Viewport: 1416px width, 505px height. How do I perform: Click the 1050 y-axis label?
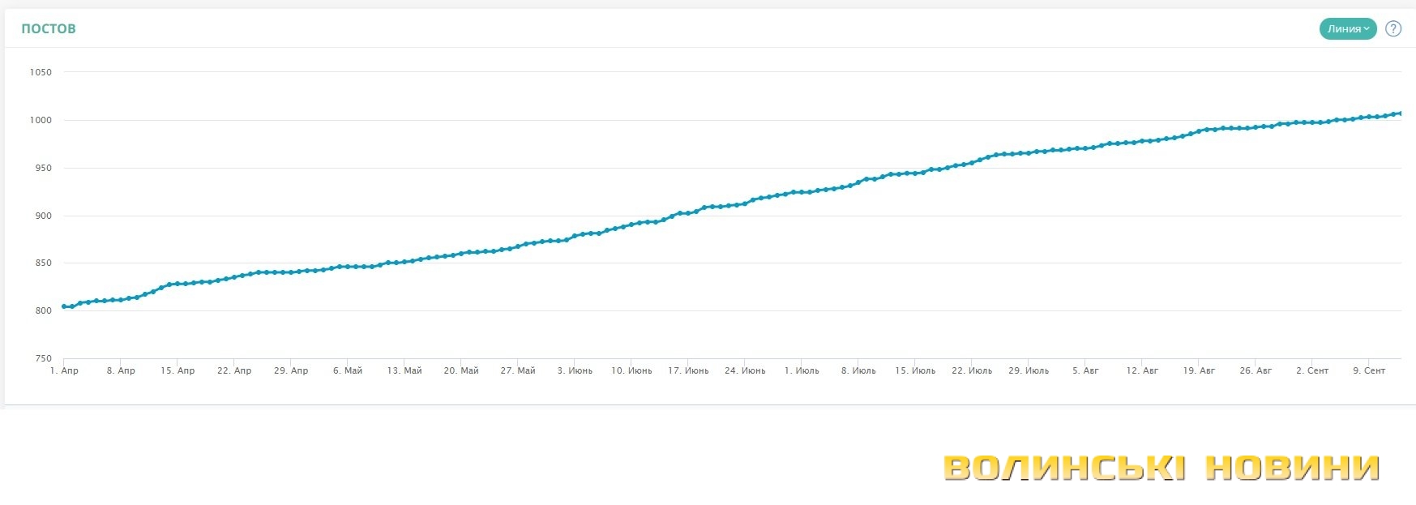pos(41,72)
